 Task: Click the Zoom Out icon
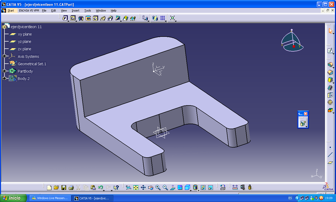coord(165,188)
